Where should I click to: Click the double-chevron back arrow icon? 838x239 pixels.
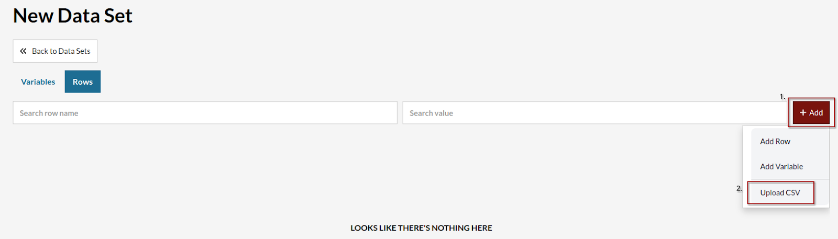[23, 51]
